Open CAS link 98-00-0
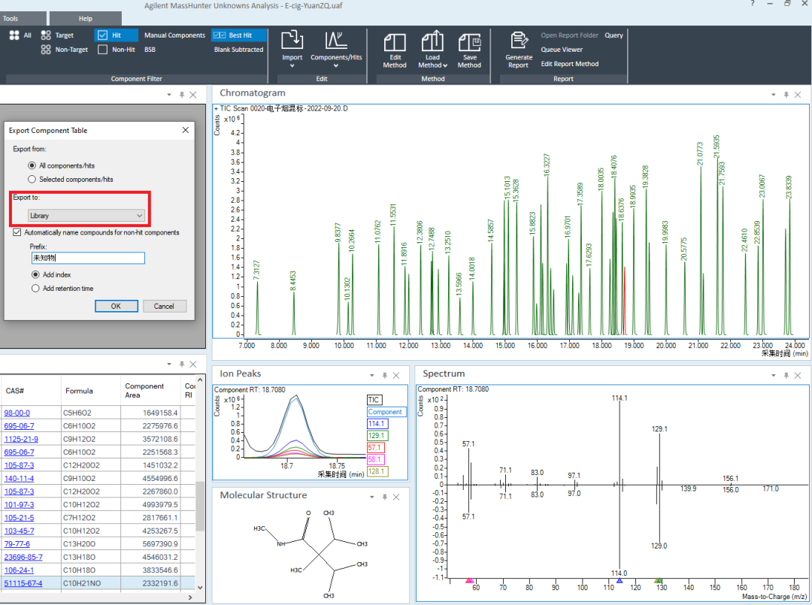 [17, 413]
